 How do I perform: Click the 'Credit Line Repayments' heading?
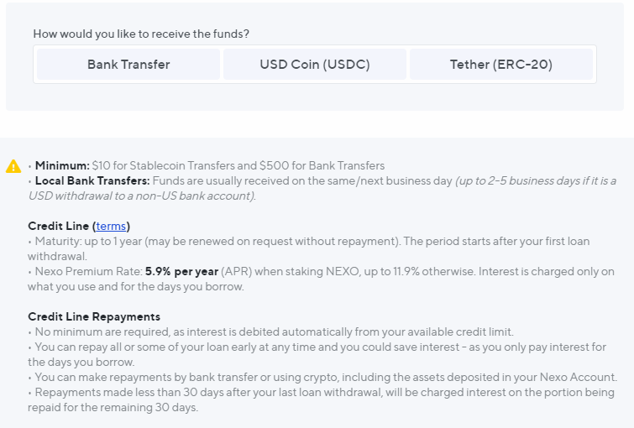[94, 316]
